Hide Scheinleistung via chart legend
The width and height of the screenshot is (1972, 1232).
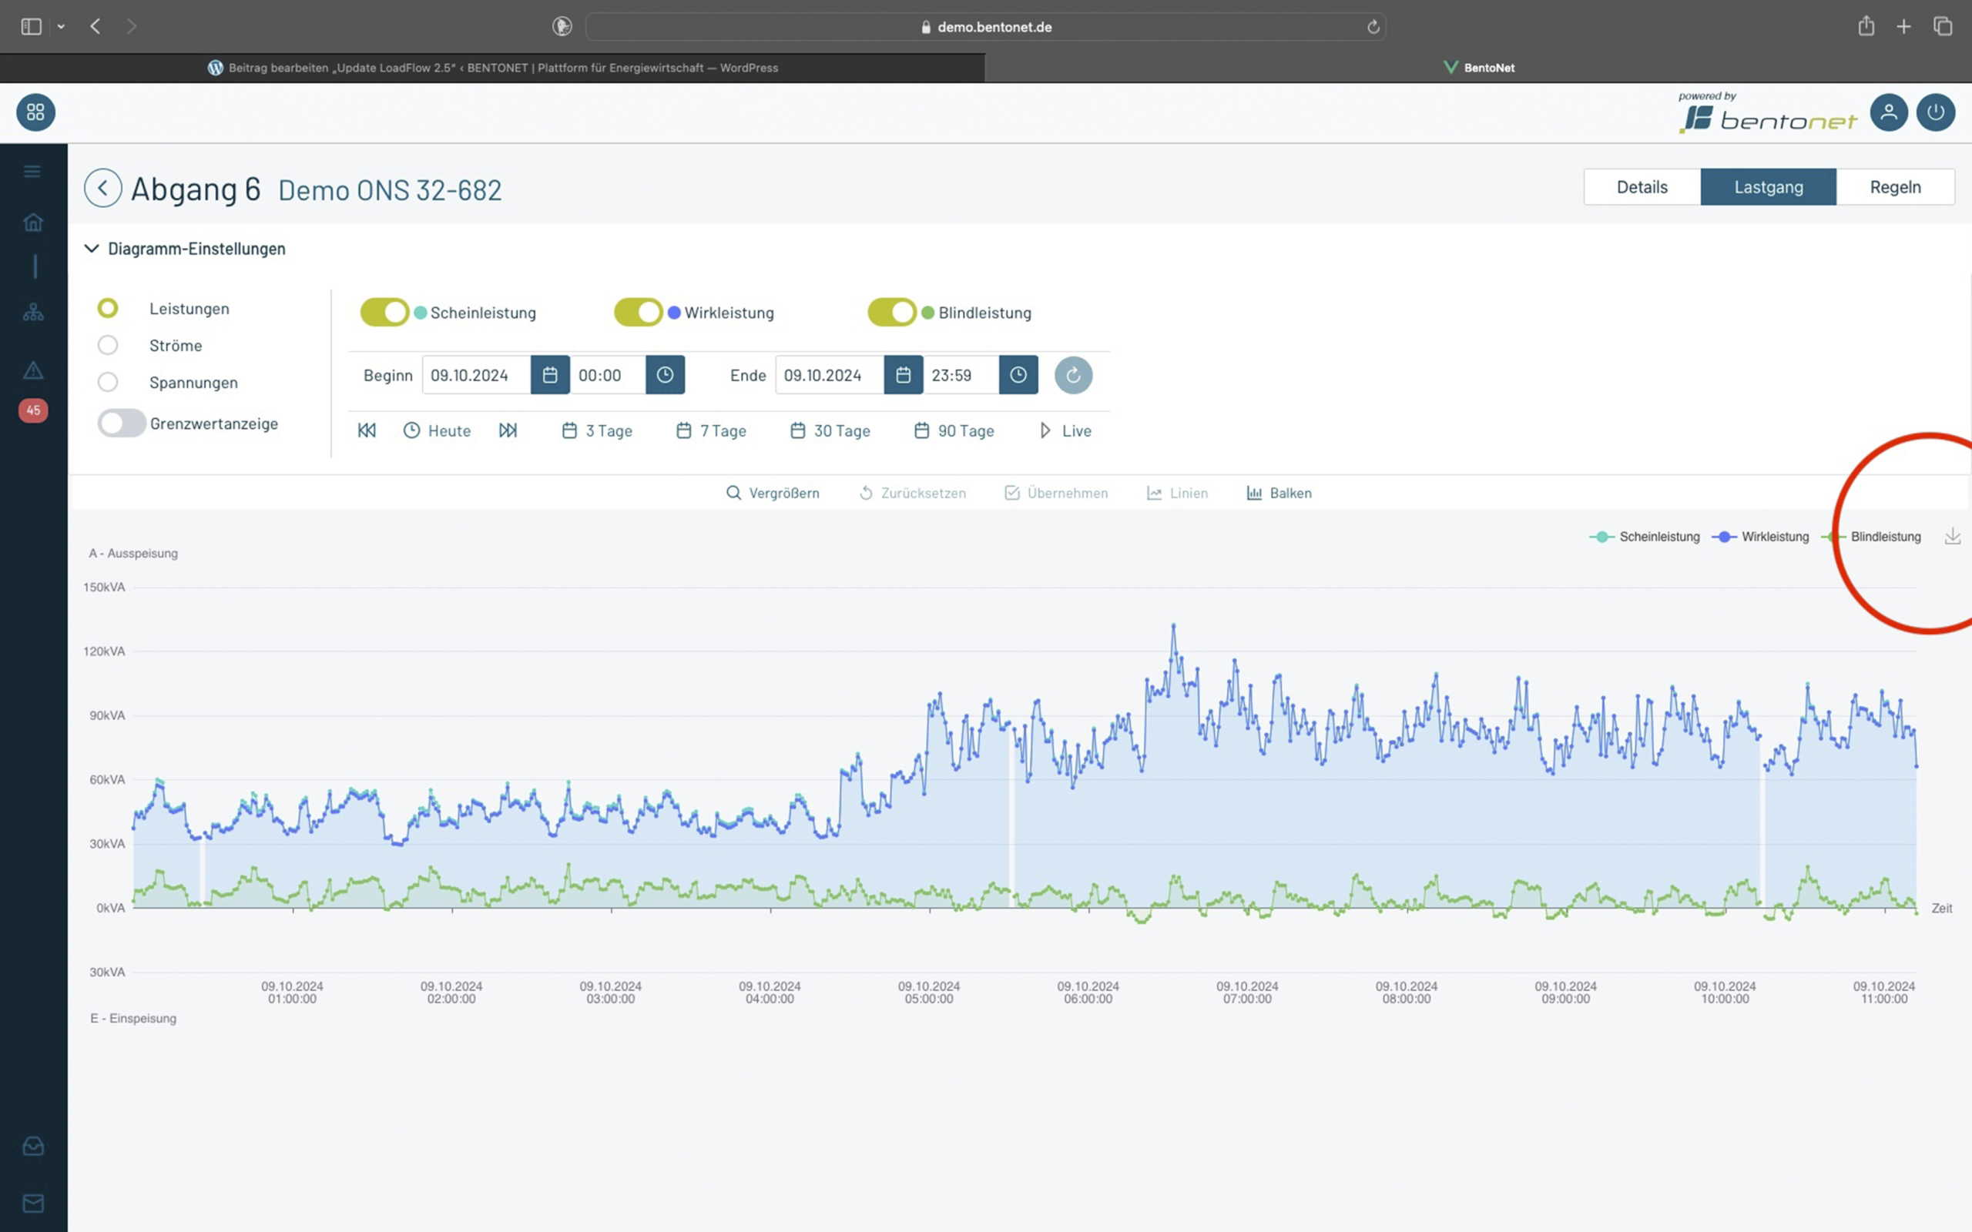[x=1645, y=536]
